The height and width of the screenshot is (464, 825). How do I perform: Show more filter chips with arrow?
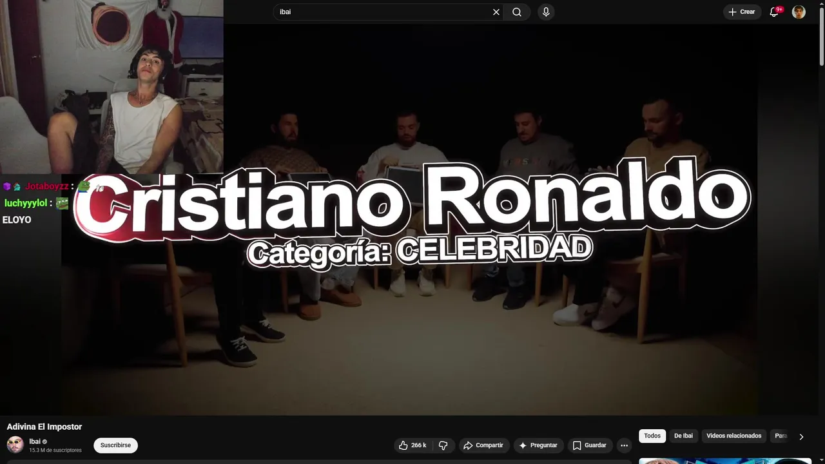pos(801,436)
